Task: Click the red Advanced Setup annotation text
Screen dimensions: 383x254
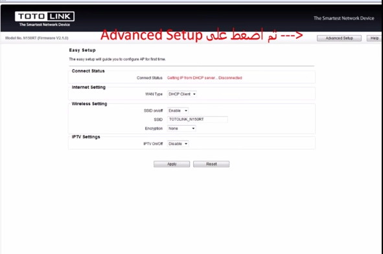Action: click(202, 35)
